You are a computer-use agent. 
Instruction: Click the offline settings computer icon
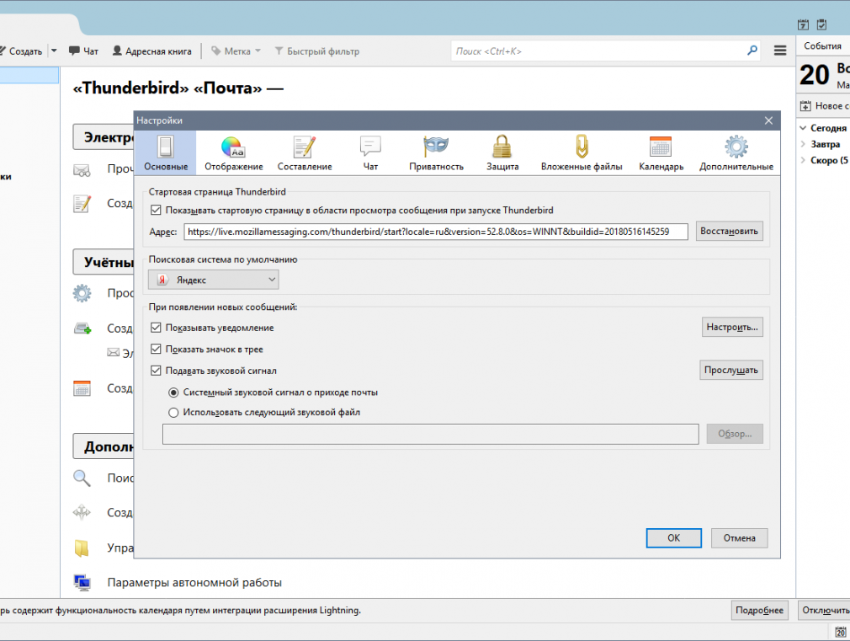(x=82, y=582)
